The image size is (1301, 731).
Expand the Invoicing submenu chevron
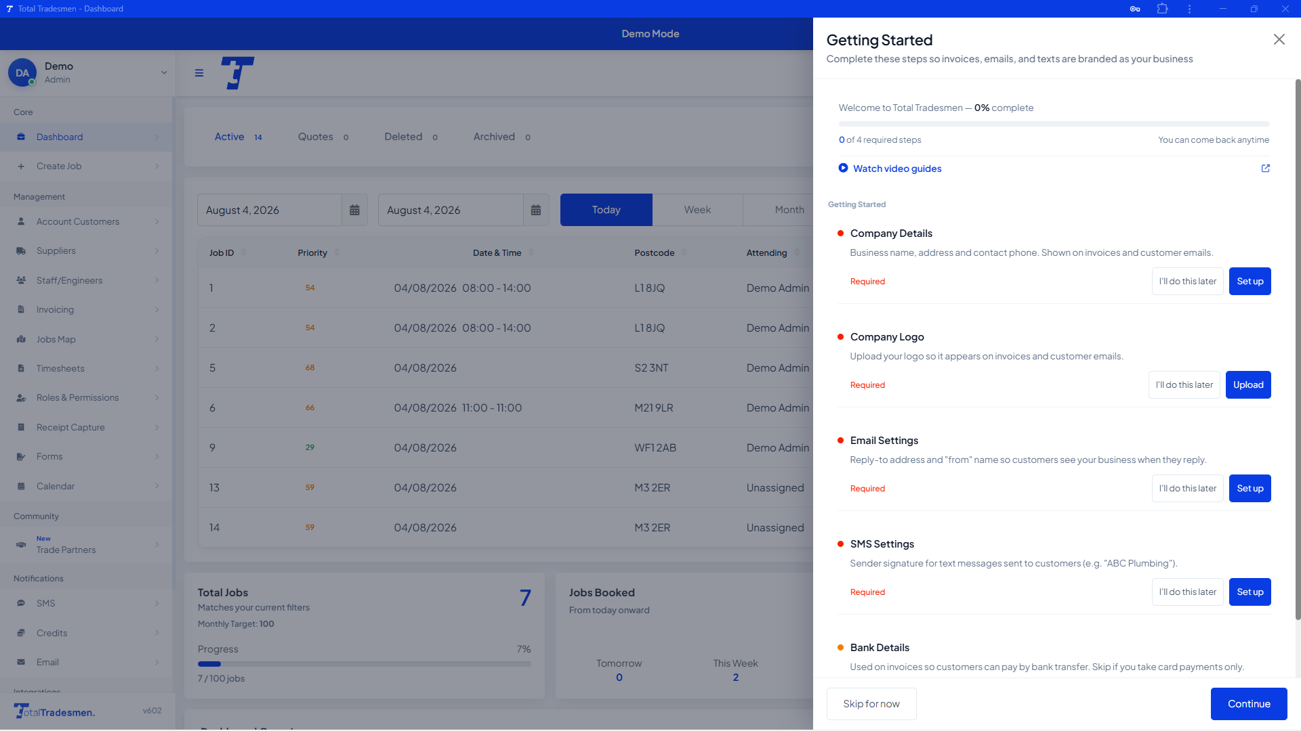point(157,309)
